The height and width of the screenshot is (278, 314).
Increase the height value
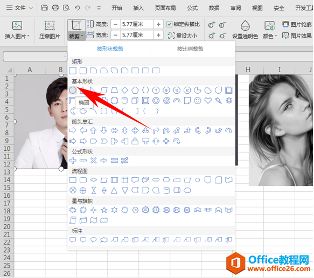158,24
